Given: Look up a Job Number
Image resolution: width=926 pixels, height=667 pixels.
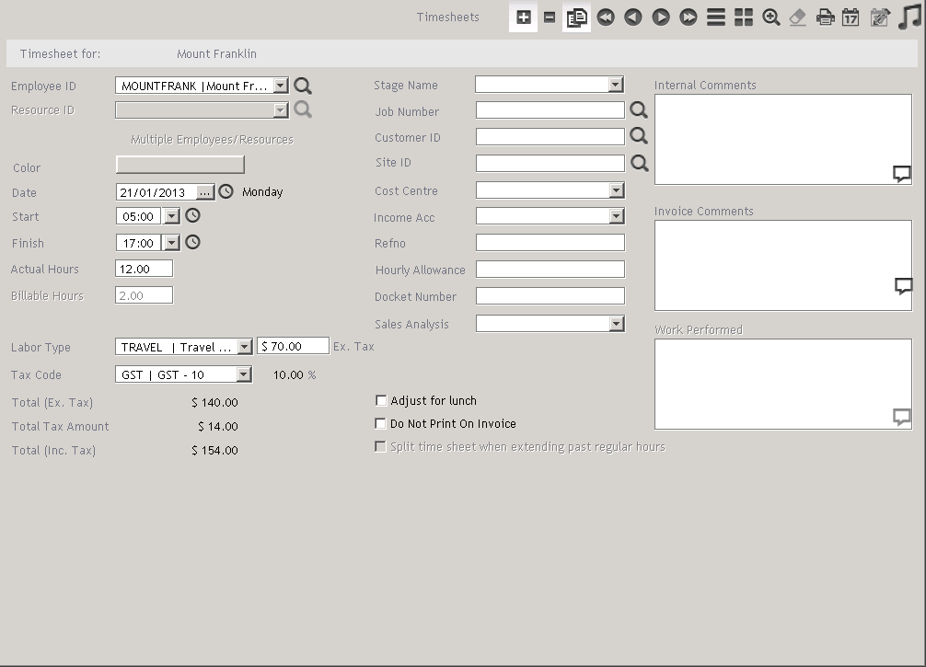Looking at the screenshot, I should coord(639,109).
